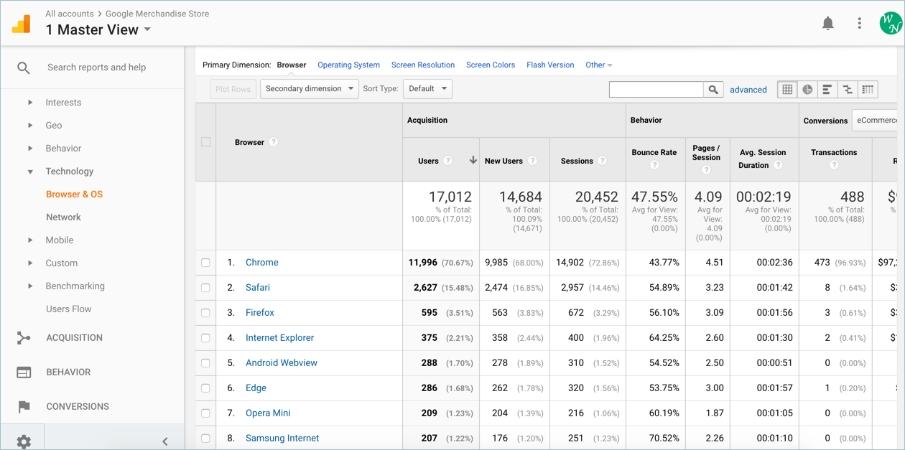Click the Plot Rows button
905x450 pixels.
233,89
